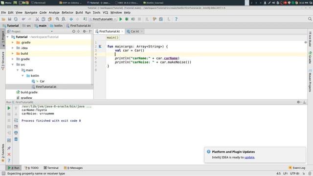
Task: Click kotlin breadcrumb in navigation bar
Action: pyautogui.click(x=56, y=25)
